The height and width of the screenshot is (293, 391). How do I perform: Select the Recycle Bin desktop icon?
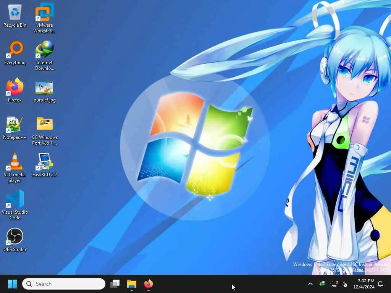click(x=15, y=15)
